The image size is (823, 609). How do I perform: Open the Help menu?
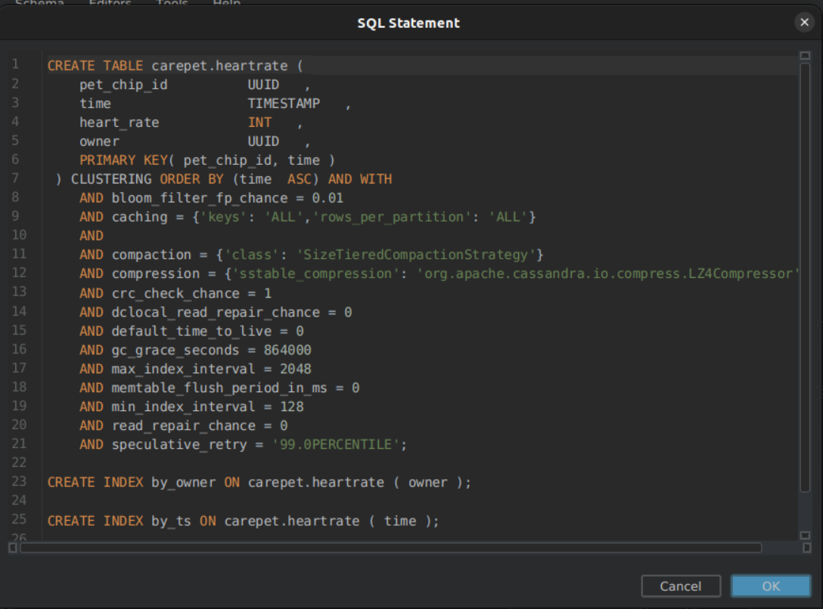tap(227, 2)
